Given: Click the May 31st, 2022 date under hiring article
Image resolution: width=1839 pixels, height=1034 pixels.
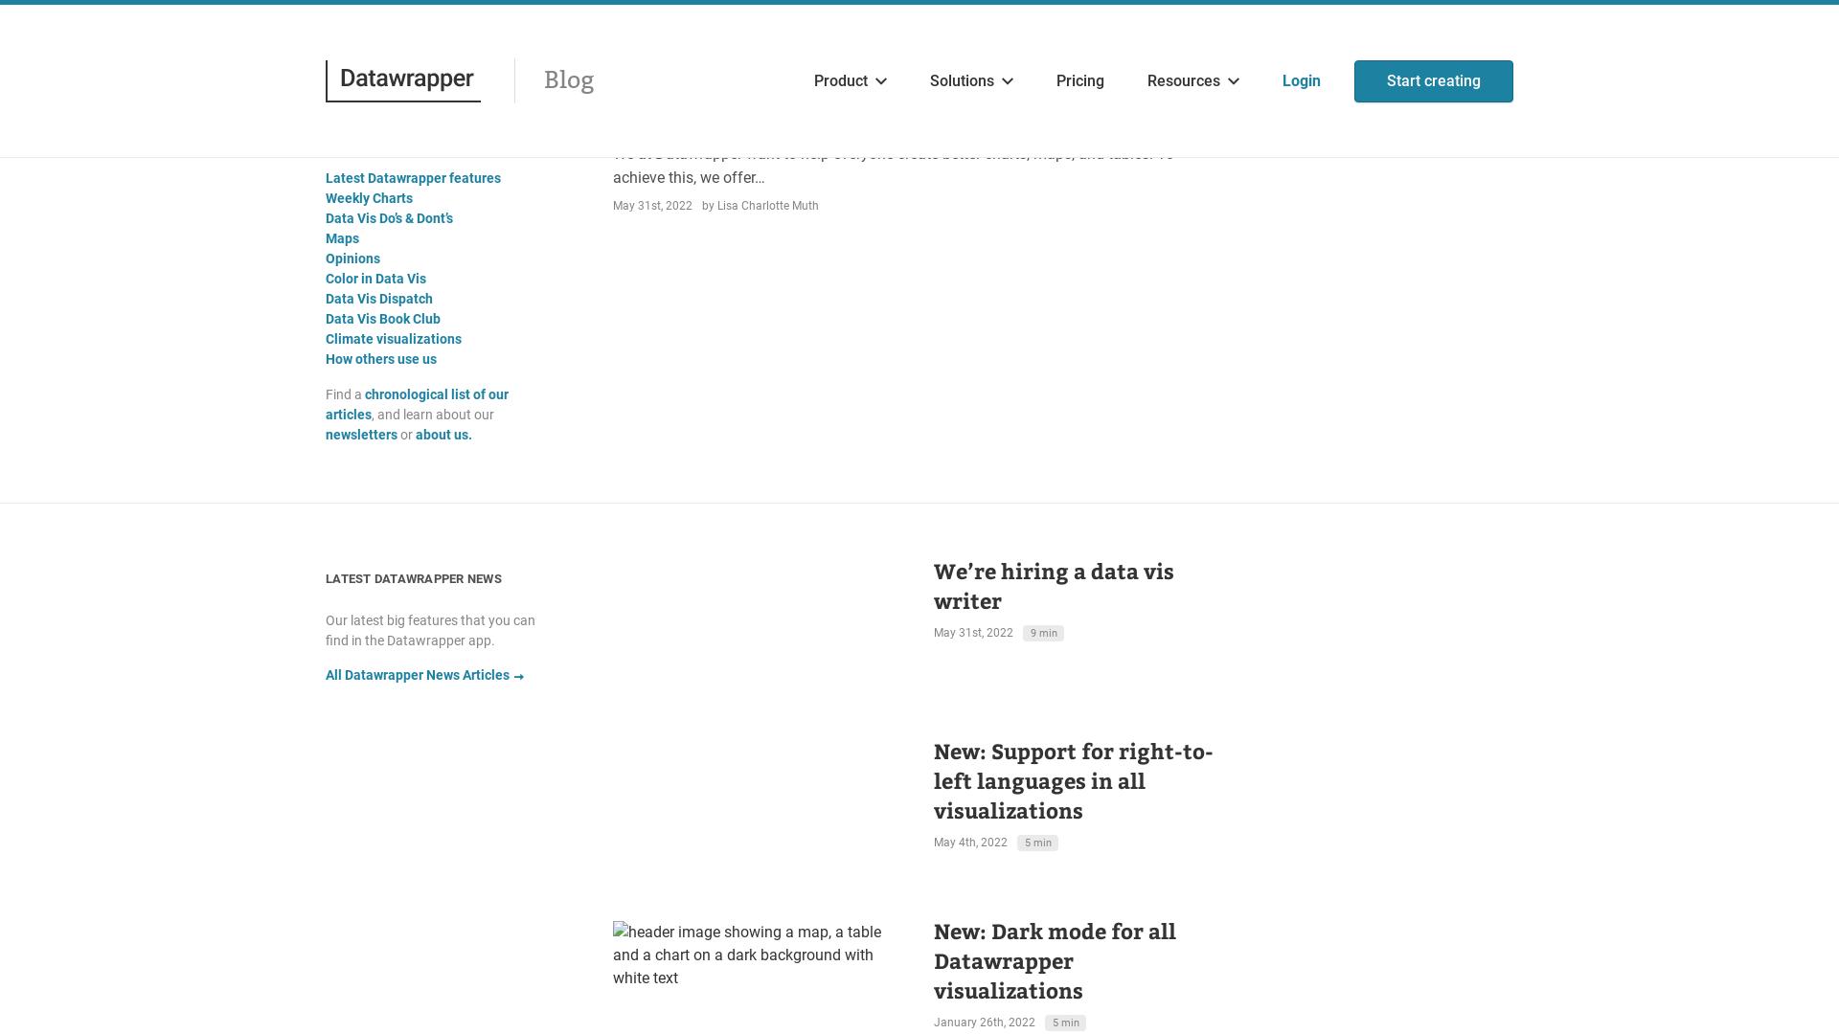Looking at the screenshot, I should click(973, 633).
